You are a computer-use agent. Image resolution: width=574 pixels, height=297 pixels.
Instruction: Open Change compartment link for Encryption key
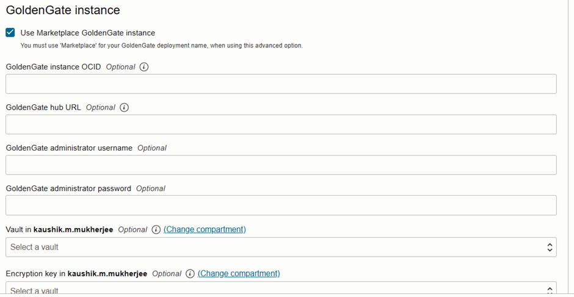[239, 274]
